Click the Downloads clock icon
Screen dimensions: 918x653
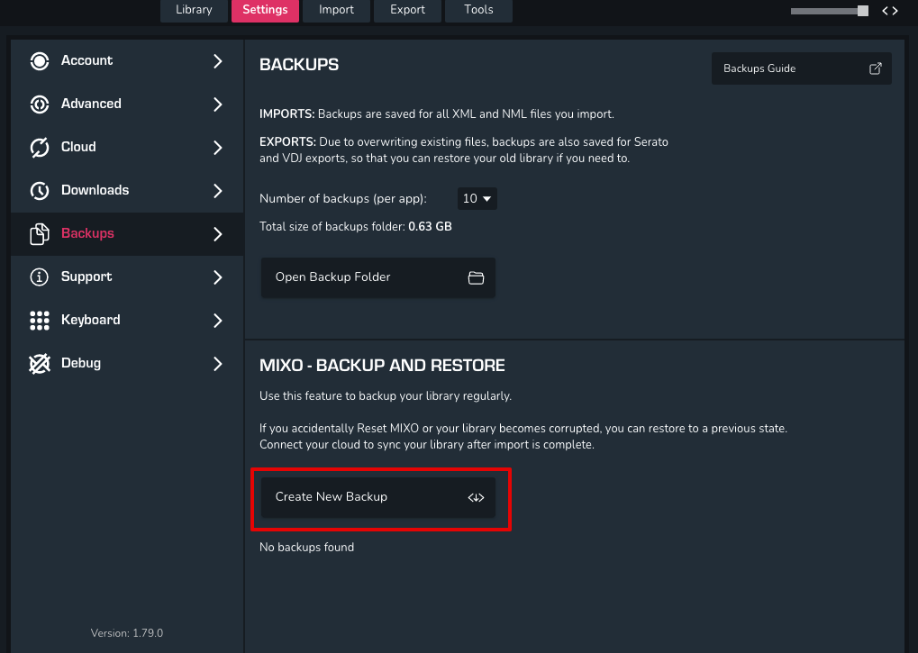click(40, 191)
